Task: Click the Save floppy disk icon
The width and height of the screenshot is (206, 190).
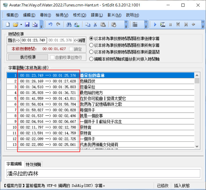Action: point(27,24)
